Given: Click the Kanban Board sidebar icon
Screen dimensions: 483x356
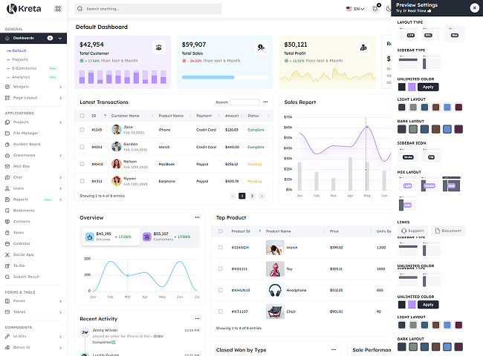Looking at the screenshot, I should (7, 144).
